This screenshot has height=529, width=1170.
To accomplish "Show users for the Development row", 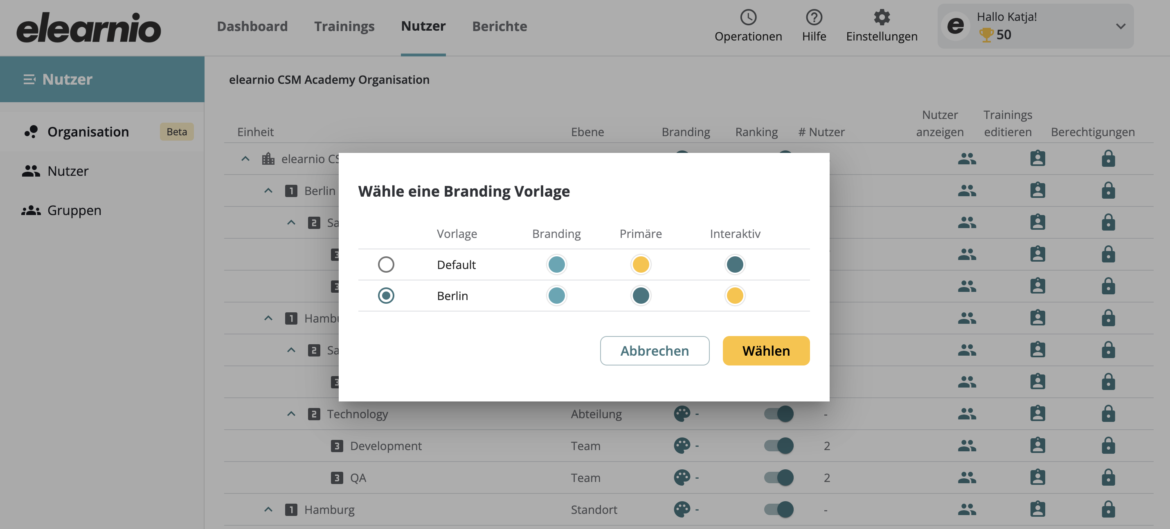I will [x=967, y=446].
